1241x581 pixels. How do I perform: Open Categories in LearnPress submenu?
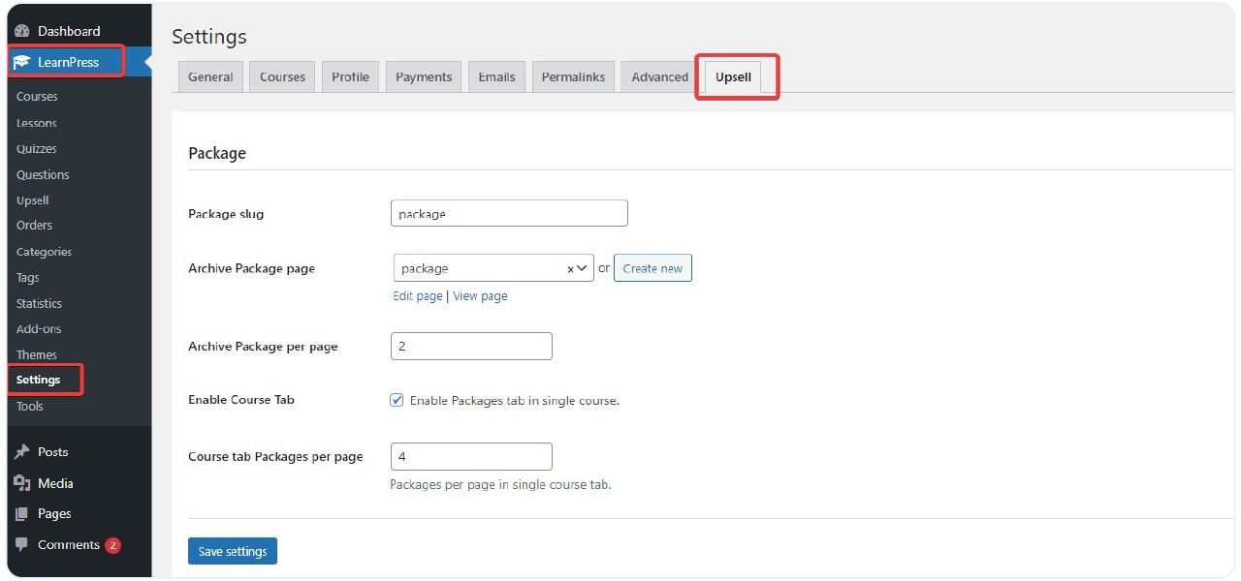pyautogui.click(x=44, y=252)
